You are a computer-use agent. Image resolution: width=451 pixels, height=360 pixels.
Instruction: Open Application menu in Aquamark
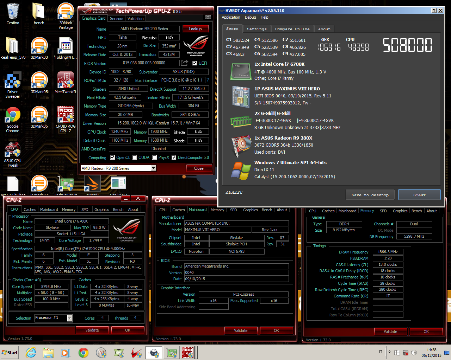click(x=231, y=17)
